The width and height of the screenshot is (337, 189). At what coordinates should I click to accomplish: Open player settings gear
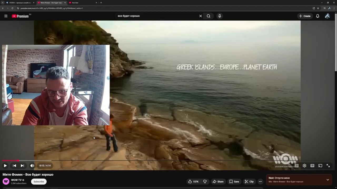point(304,166)
